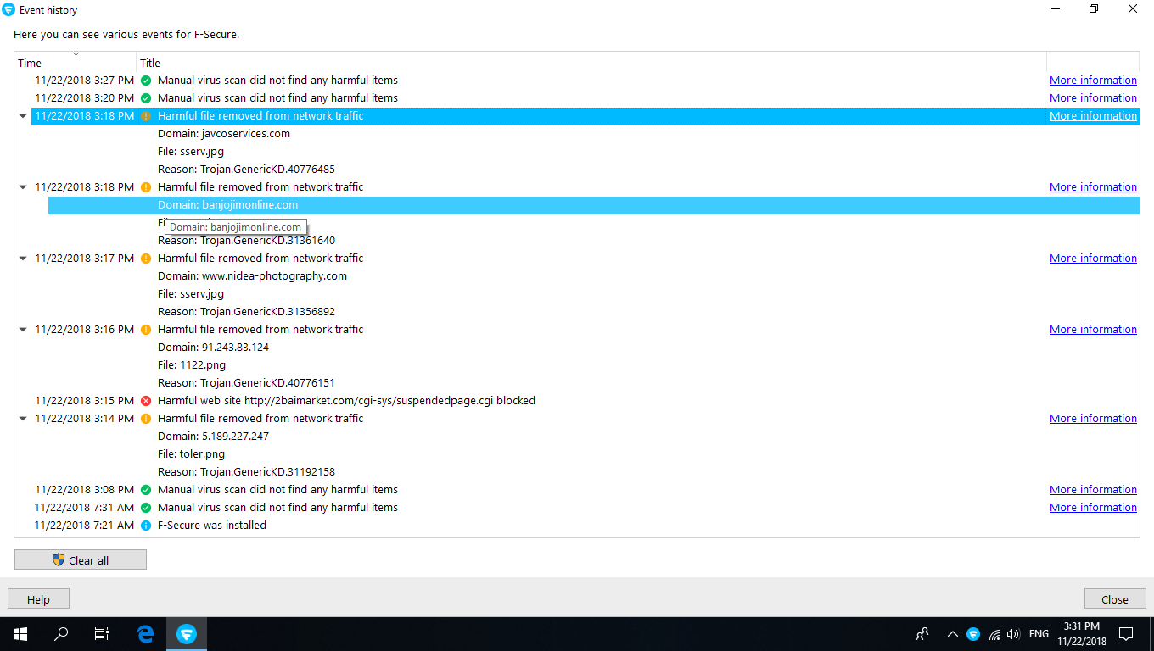The image size is (1154, 651).
Task: Click the '11/22/2018 7:21 AM' time cell
Action: pos(84,526)
